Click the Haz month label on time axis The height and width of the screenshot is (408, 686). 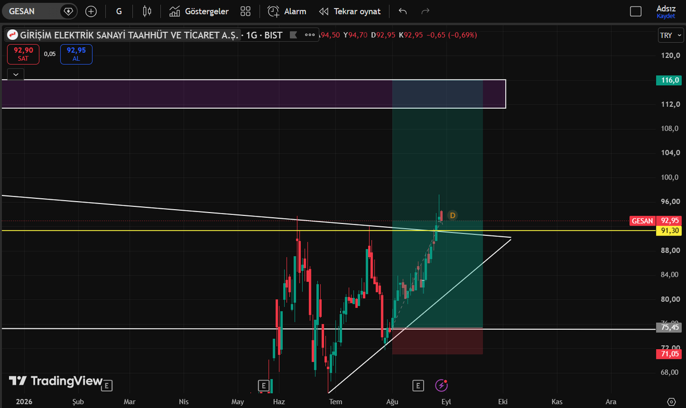pyautogui.click(x=279, y=402)
